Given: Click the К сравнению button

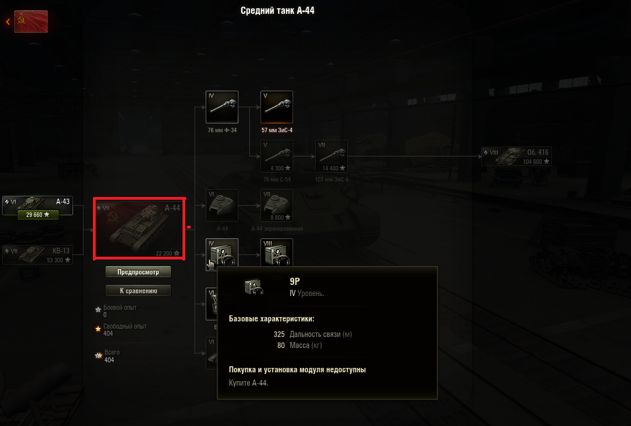Looking at the screenshot, I should pos(138,290).
